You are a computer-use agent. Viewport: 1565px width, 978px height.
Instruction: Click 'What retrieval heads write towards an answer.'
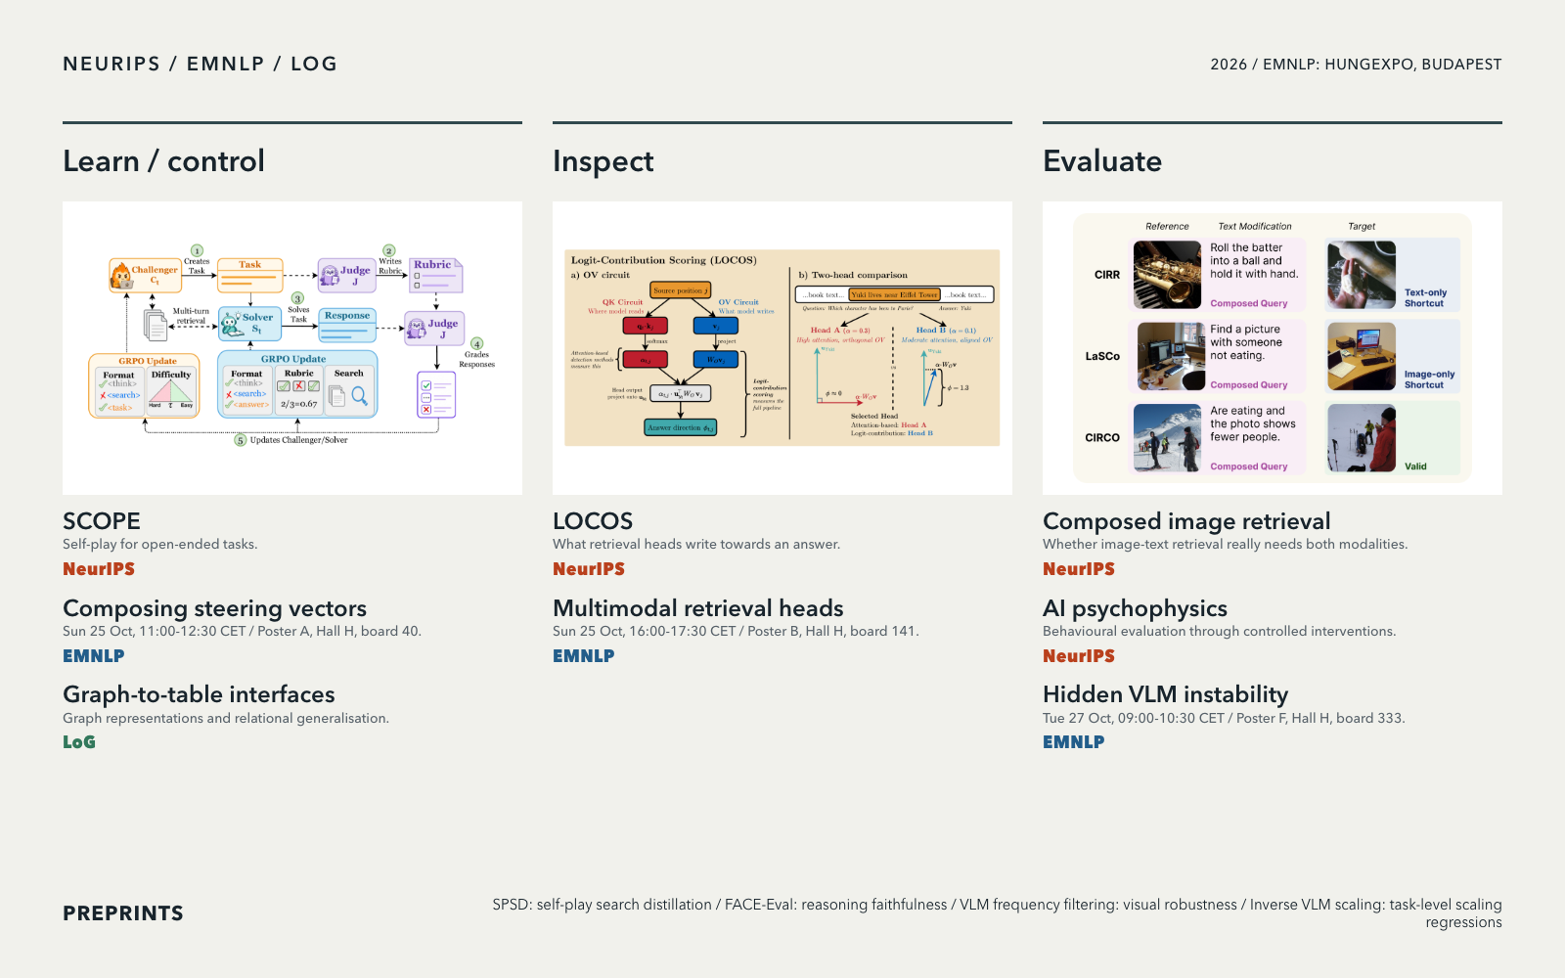[696, 545]
